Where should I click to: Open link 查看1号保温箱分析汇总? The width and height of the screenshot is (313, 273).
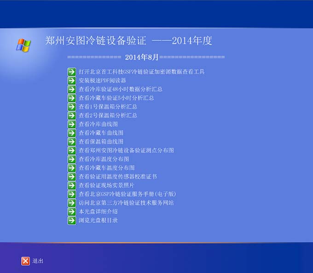coord(108,107)
